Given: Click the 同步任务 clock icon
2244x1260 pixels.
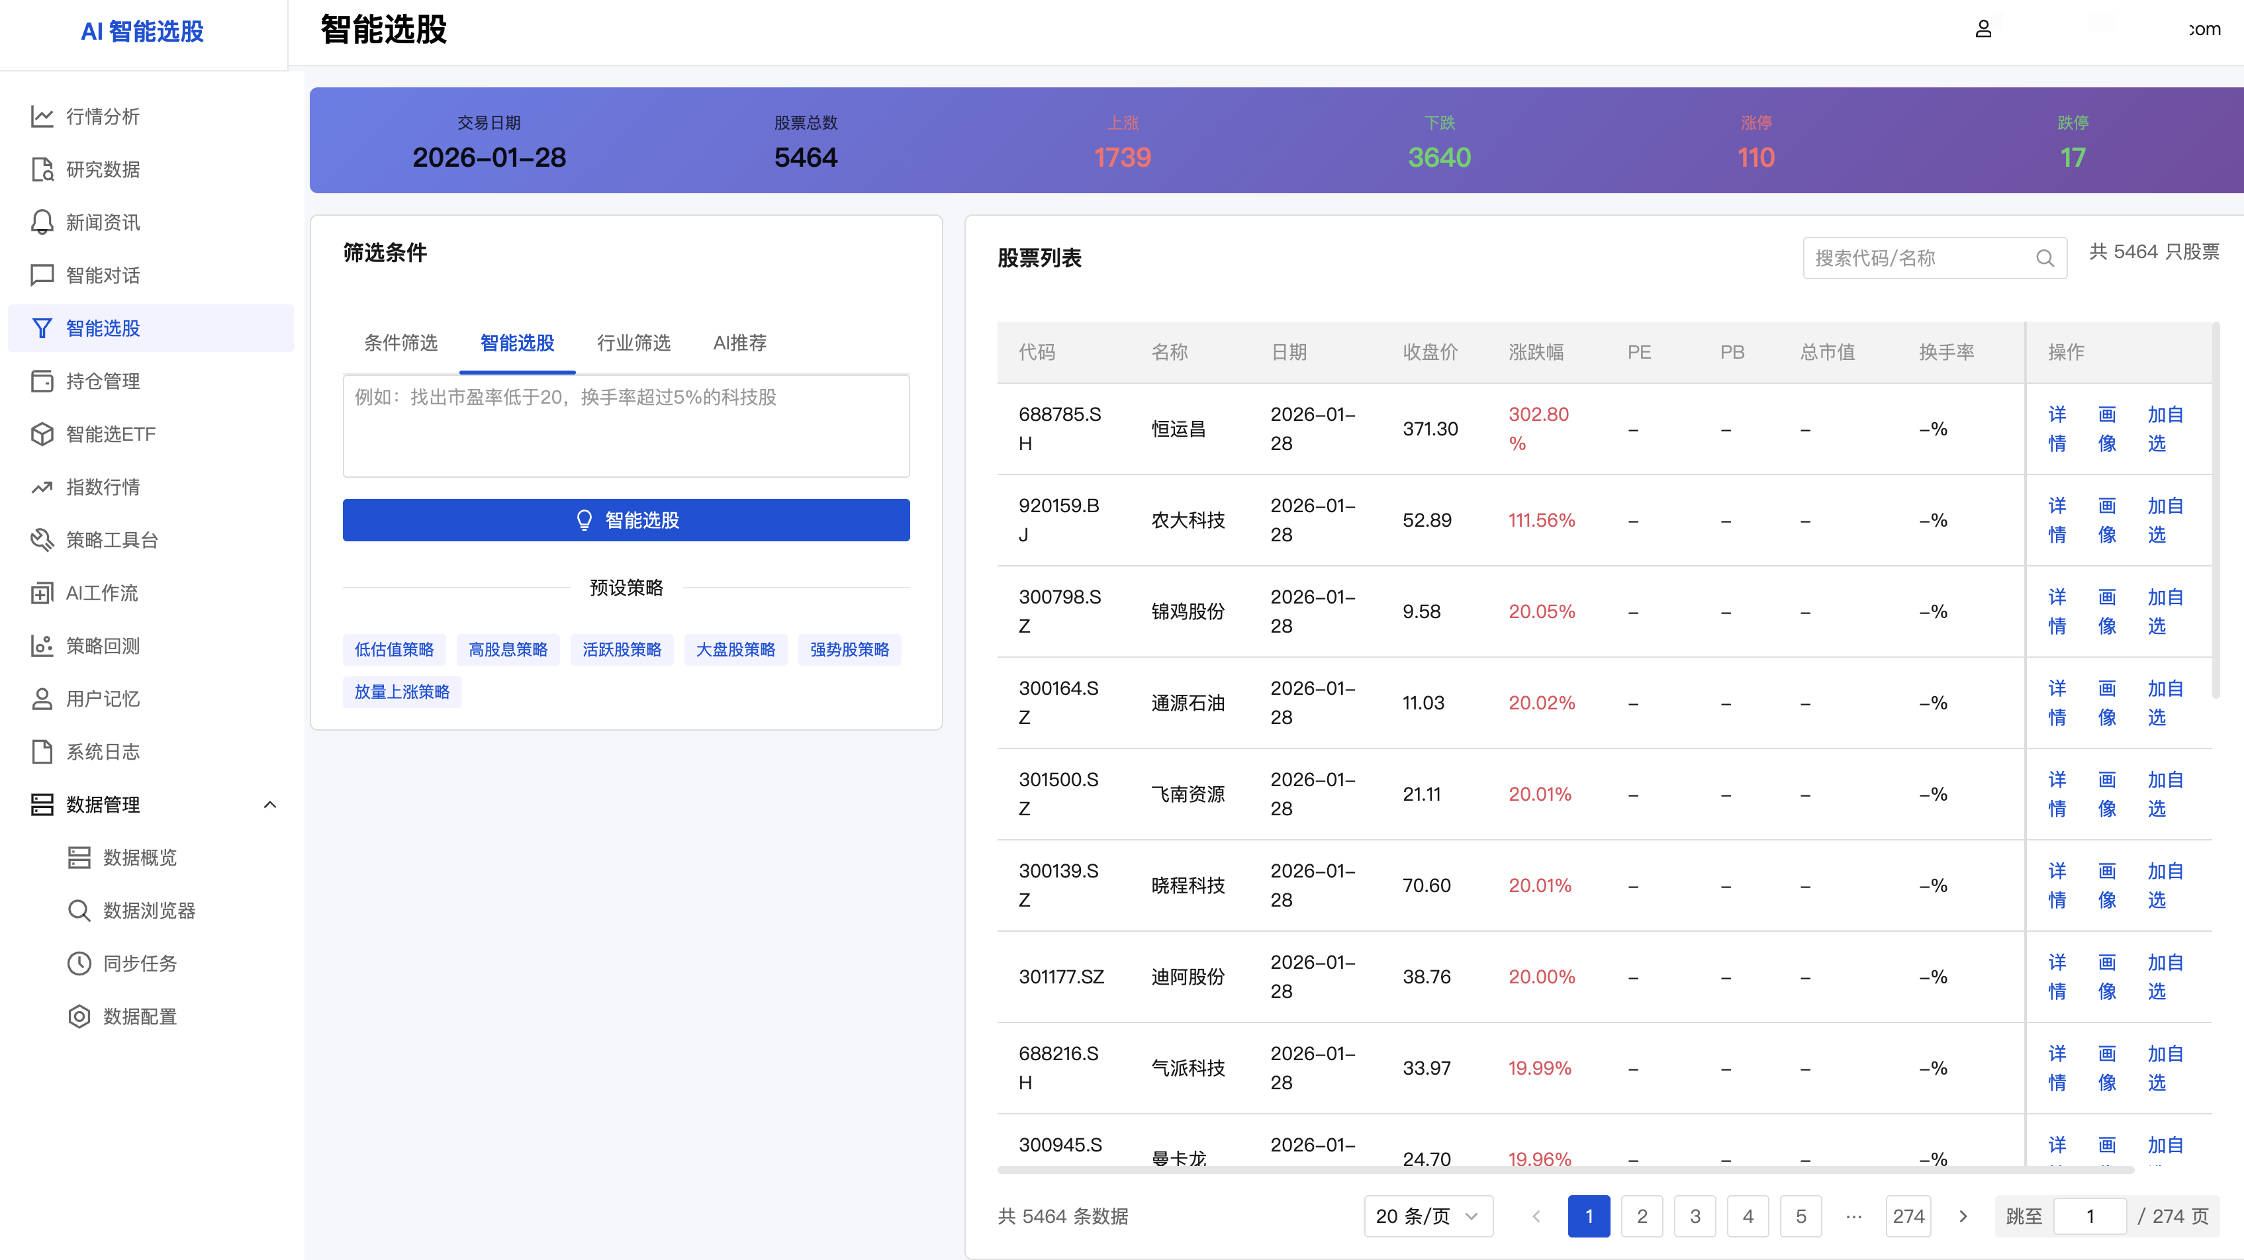Looking at the screenshot, I should point(79,964).
